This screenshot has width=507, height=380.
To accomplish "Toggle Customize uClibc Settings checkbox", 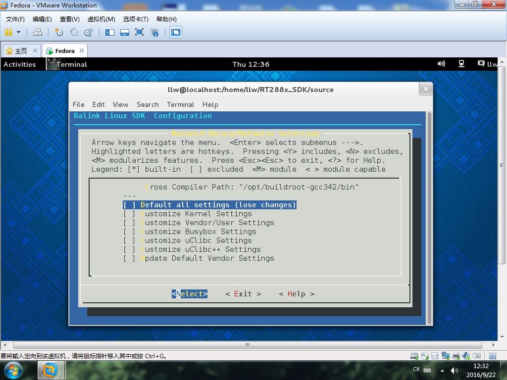I will (129, 240).
